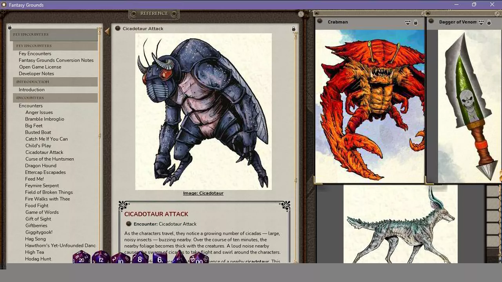Open the Feed Me! encounter

(x=35, y=179)
